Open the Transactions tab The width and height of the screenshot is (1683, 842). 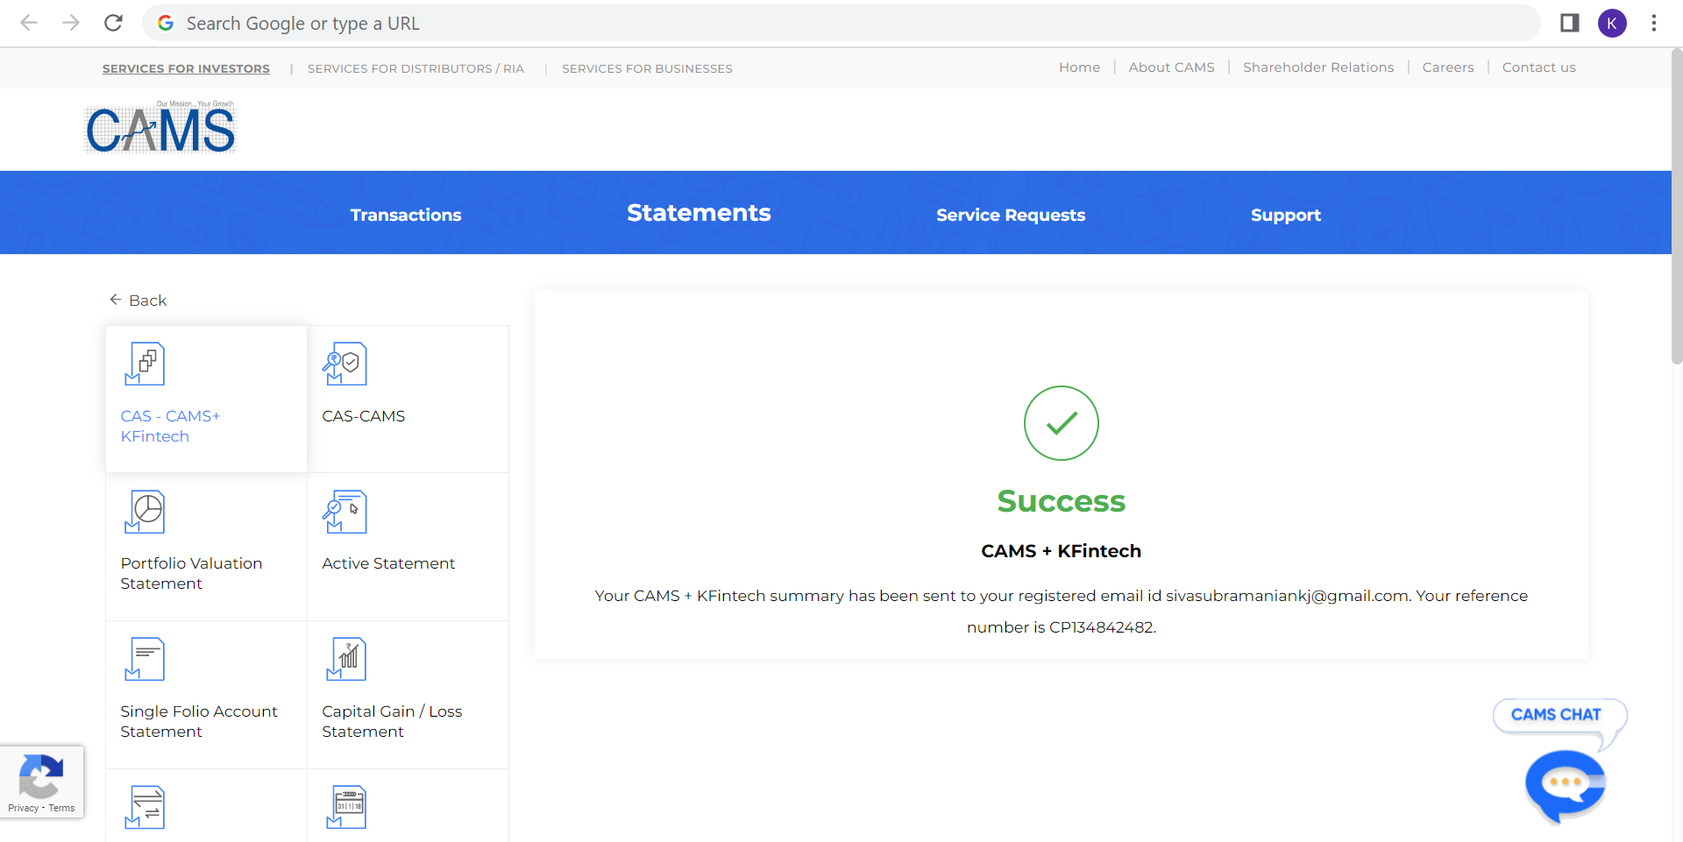click(406, 215)
